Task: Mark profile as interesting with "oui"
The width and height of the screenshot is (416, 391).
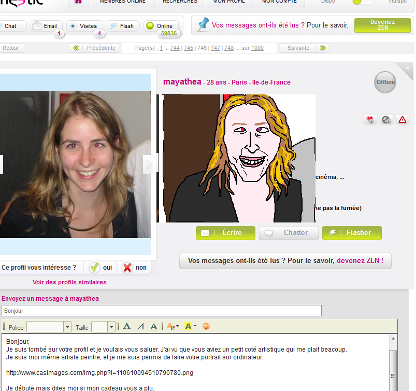Action: pyautogui.click(x=101, y=268)
